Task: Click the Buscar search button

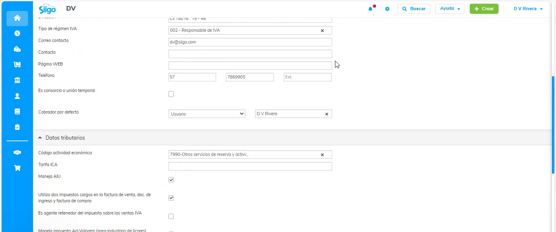Action: click(414, 9)
